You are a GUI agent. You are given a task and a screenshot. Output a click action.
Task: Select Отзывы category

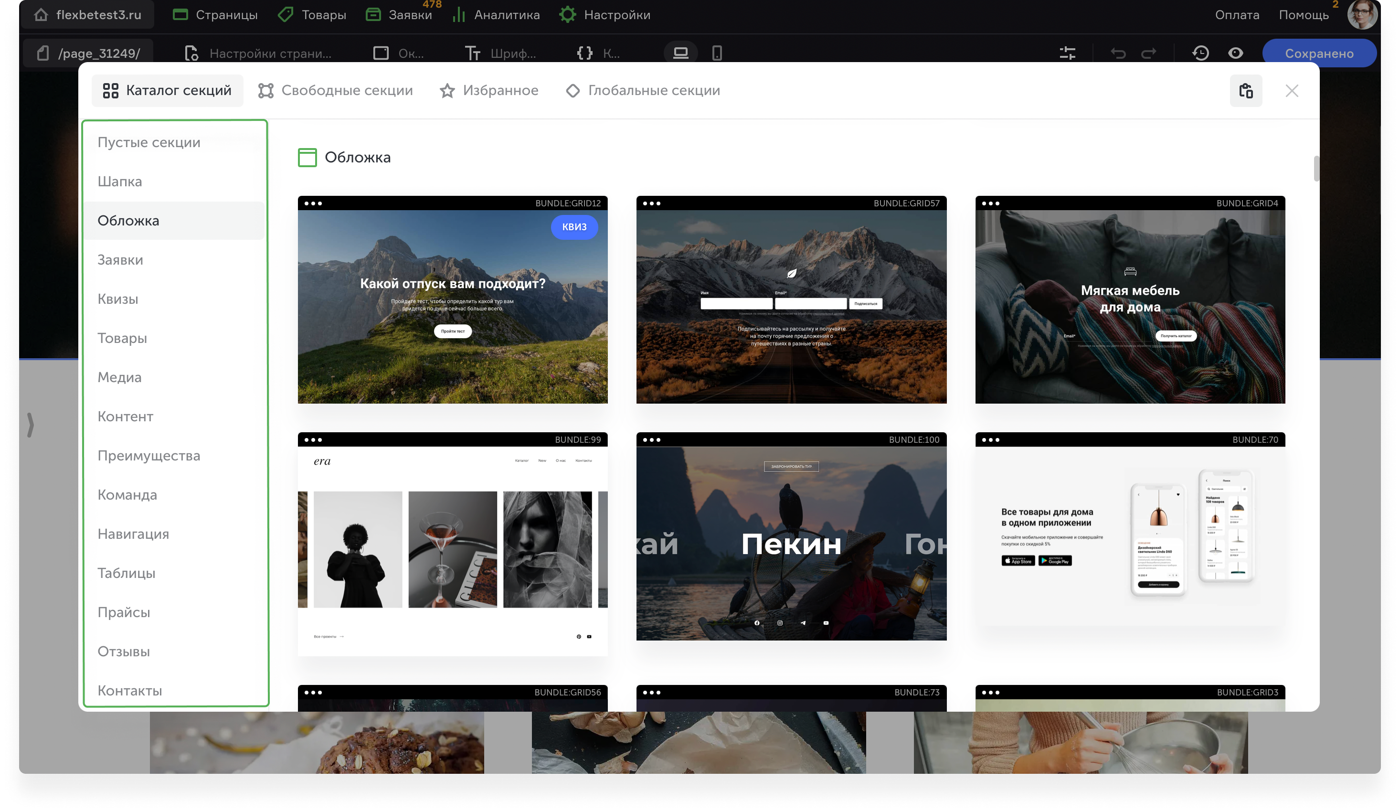point(124,652)
